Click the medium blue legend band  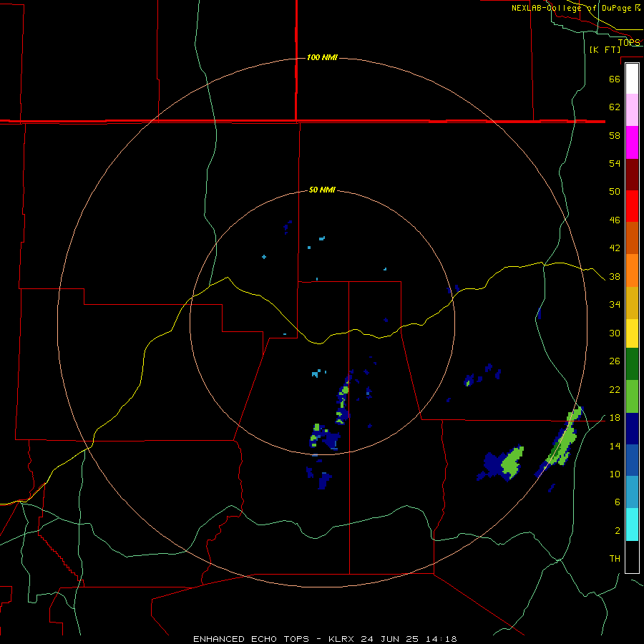pyautogui.click(x=632, y=460)
